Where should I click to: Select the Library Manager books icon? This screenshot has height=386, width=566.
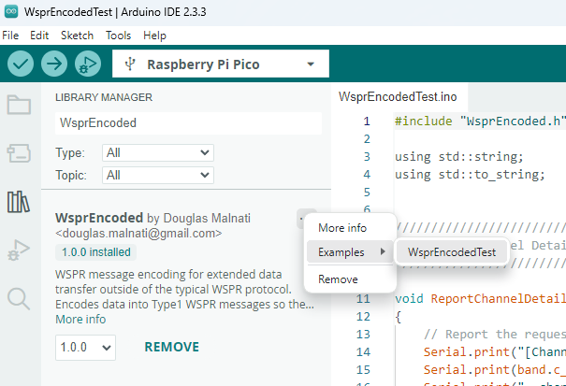[x=19, y=201]
